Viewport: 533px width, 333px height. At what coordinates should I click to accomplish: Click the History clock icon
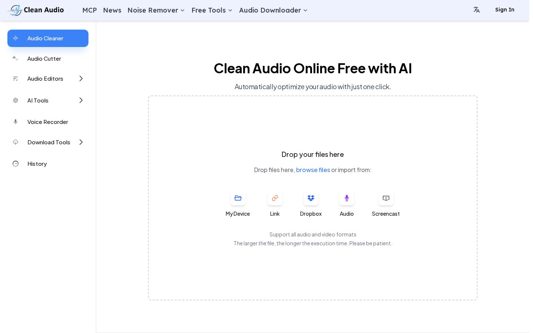[x=16, y=164]
